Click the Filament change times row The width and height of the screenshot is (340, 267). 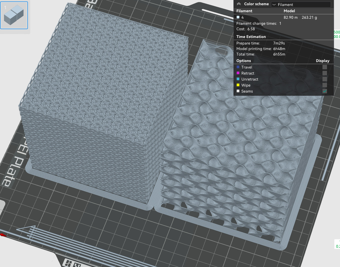259,24
